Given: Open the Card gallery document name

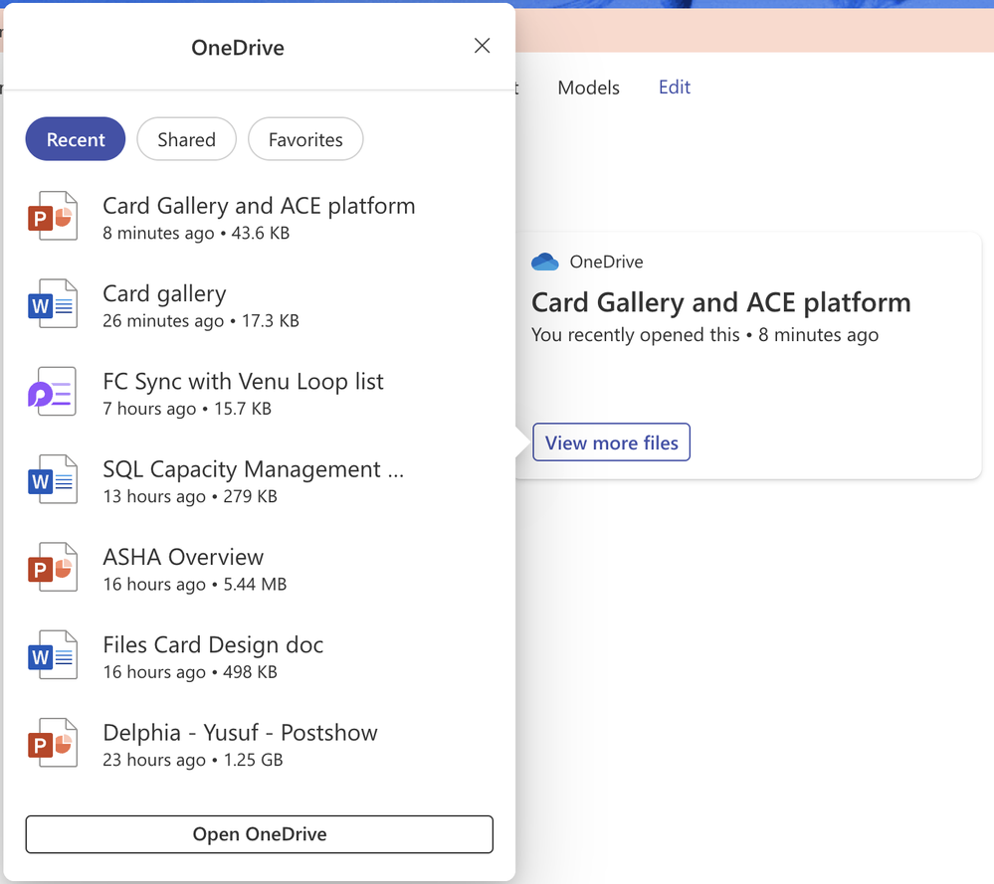Looking at the screenshot, I should coord(164,294).
